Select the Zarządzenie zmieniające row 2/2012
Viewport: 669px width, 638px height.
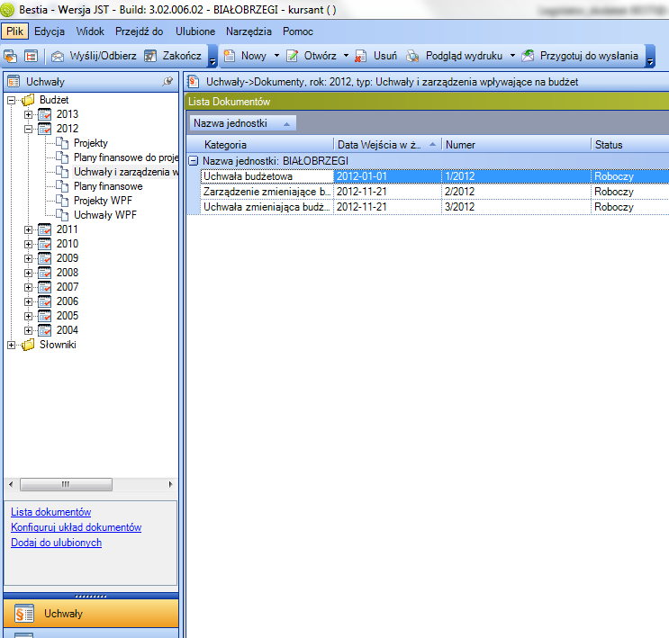coord(435,192)
